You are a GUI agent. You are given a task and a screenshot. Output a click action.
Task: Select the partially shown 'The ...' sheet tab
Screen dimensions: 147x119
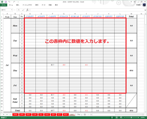pos(80,114)
